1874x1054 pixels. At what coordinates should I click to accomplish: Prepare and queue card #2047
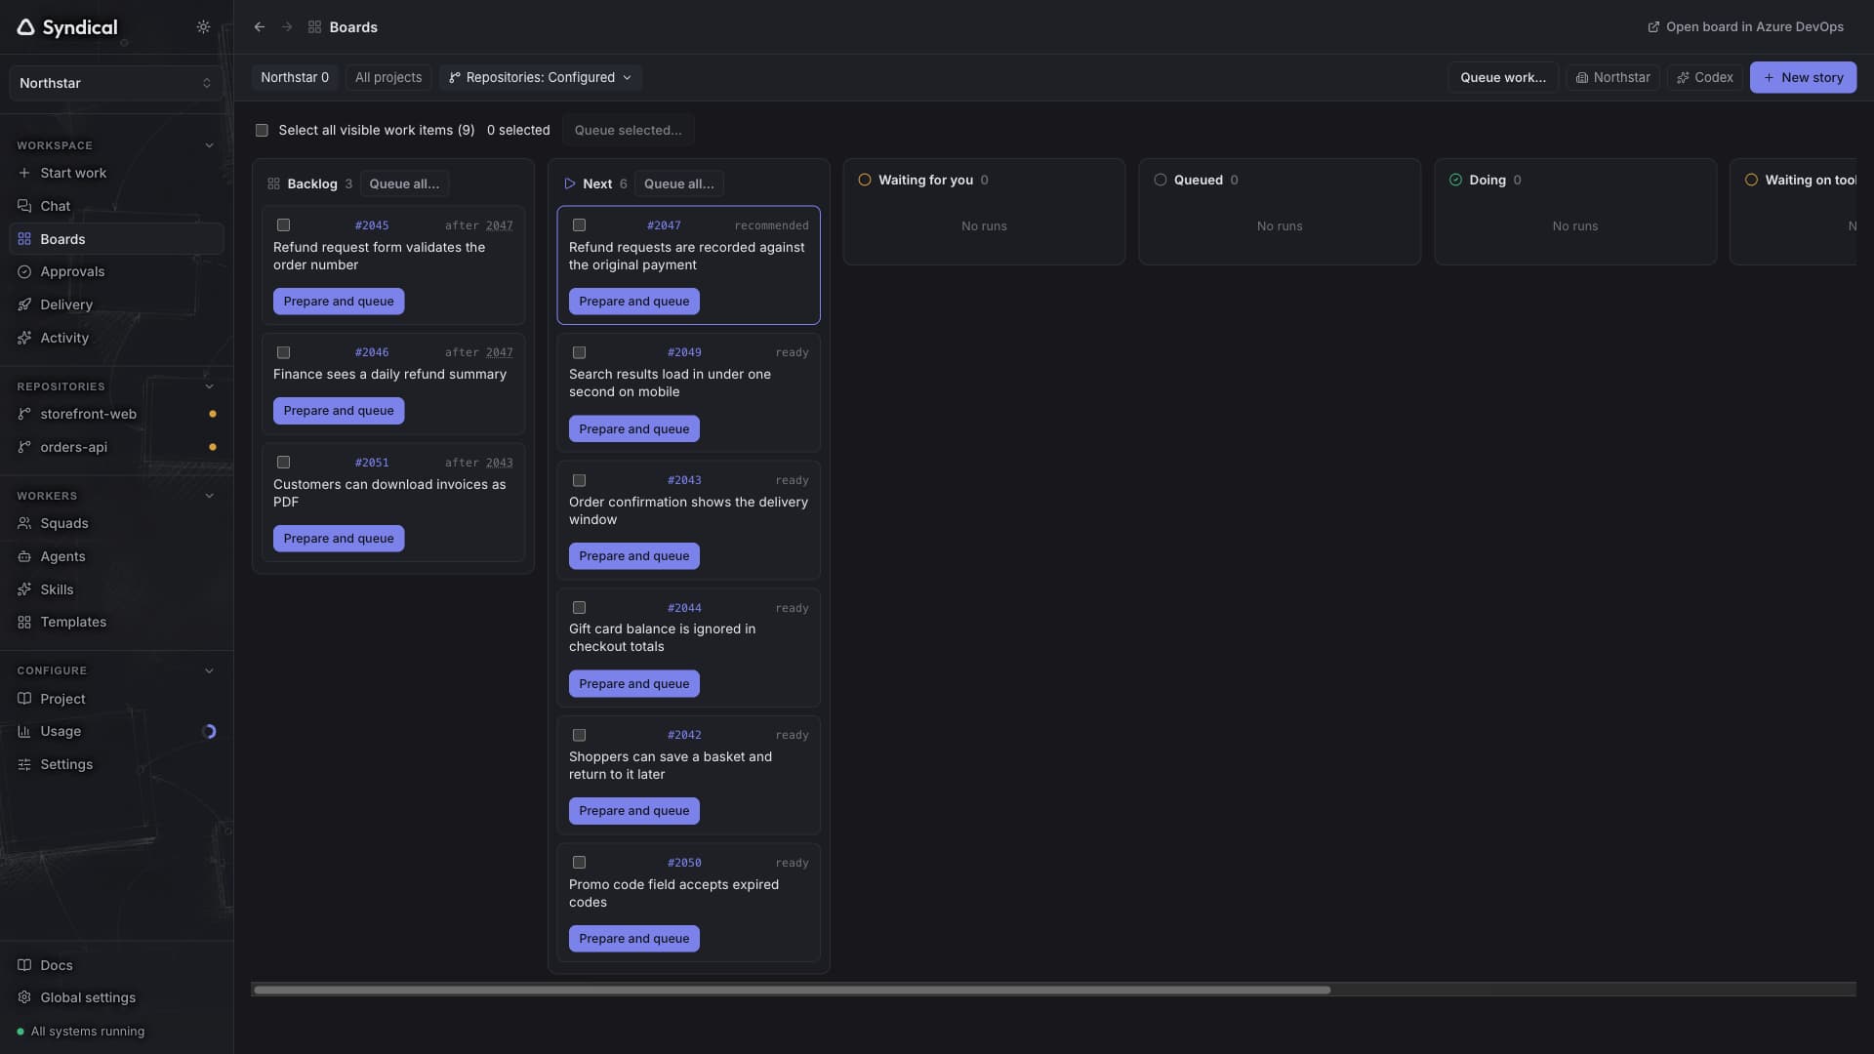(633, 302)
